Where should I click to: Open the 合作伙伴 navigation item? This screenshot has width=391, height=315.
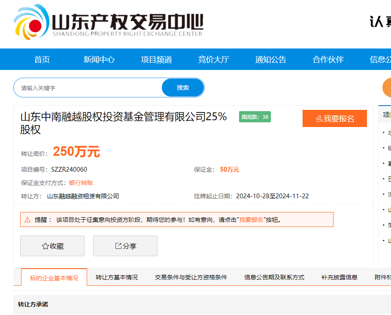(x=328, y=60)
